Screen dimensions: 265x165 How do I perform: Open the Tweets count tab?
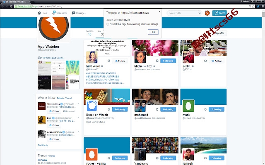[x=89, y=33]
